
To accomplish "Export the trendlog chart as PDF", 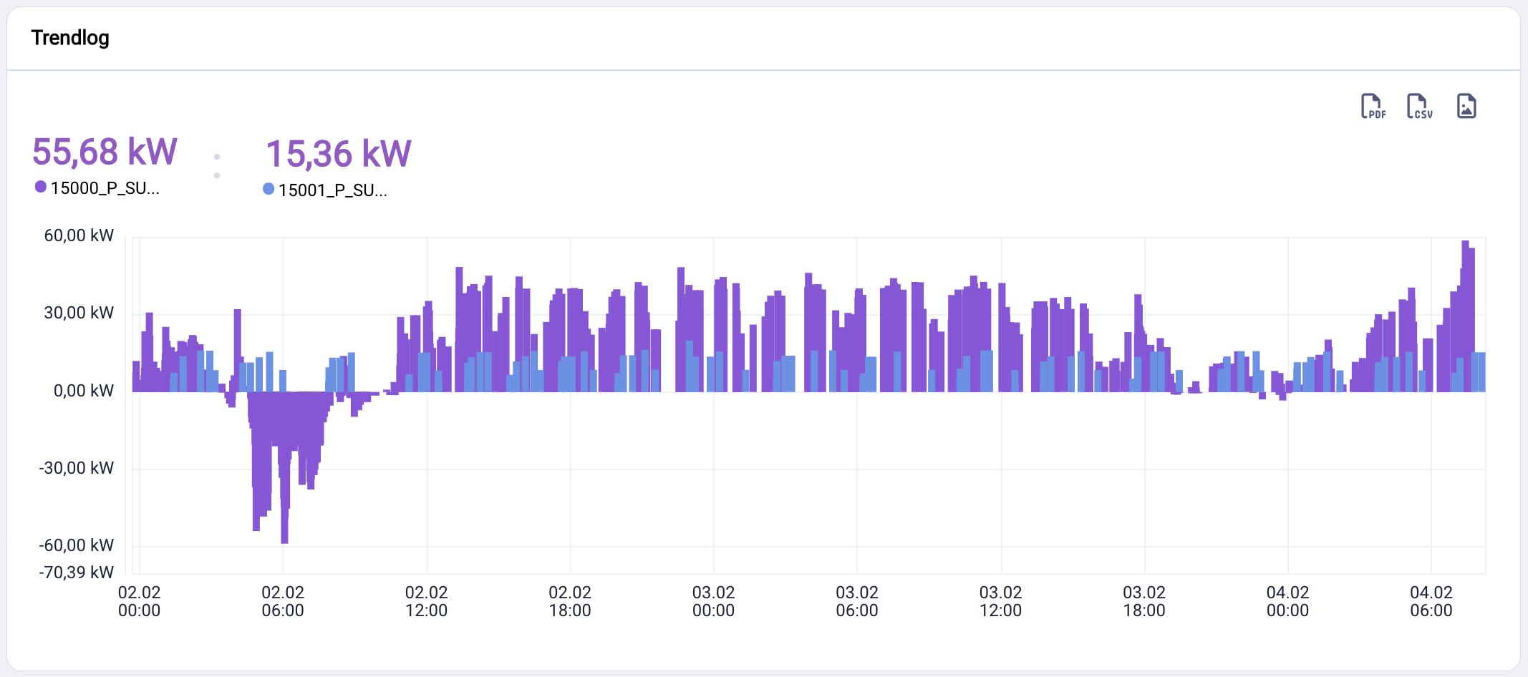I will click(1373, 106).
